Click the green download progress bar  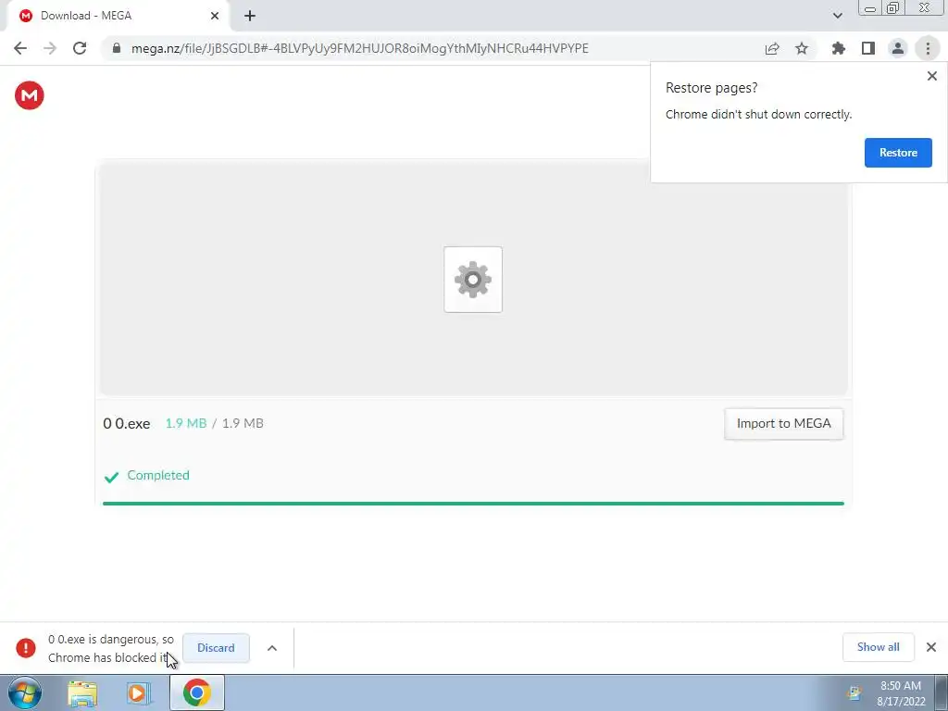click(473, 503)
